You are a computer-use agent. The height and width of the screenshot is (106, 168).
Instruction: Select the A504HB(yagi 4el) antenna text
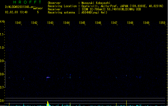(x=94, y=12)
